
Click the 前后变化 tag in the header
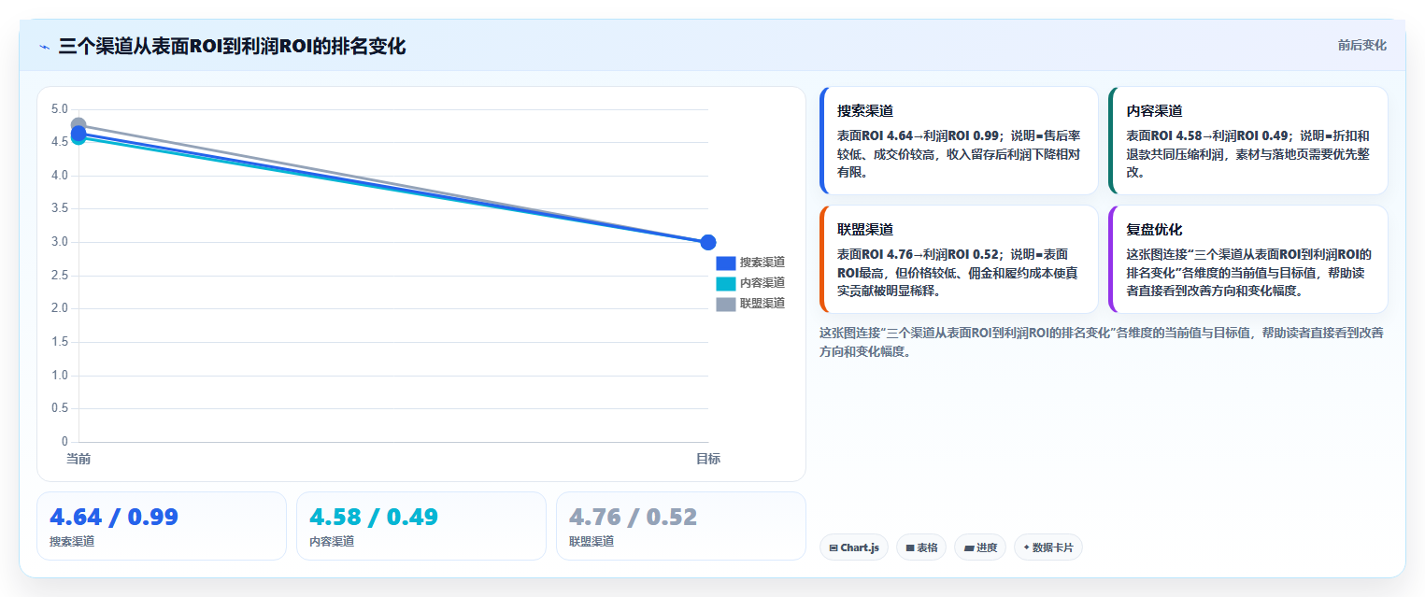[1361, 45]
